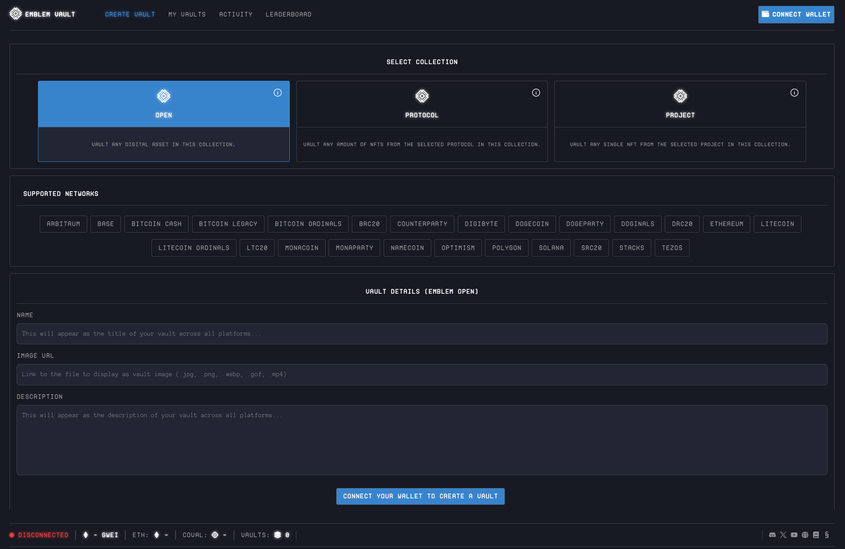845x549 pixels.
Task: Select the Litecoin Ordinals network chip
Action: (194, 248)
